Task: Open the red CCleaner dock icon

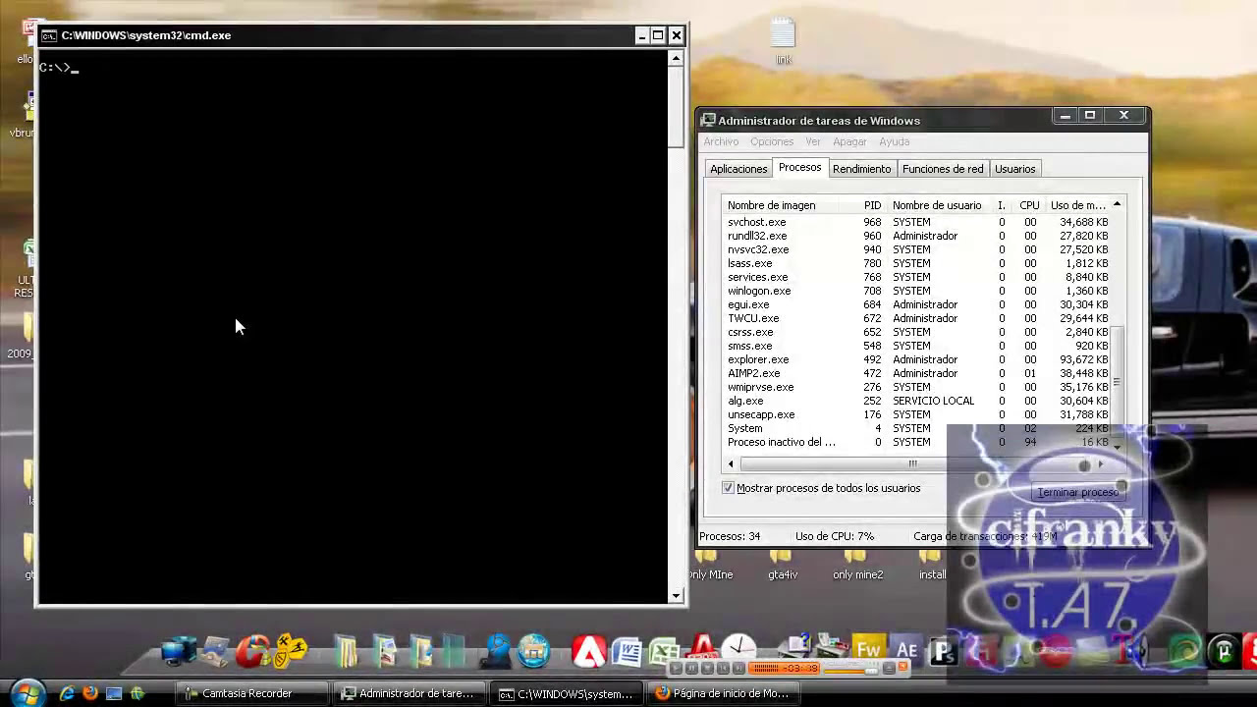Action: 253,652
